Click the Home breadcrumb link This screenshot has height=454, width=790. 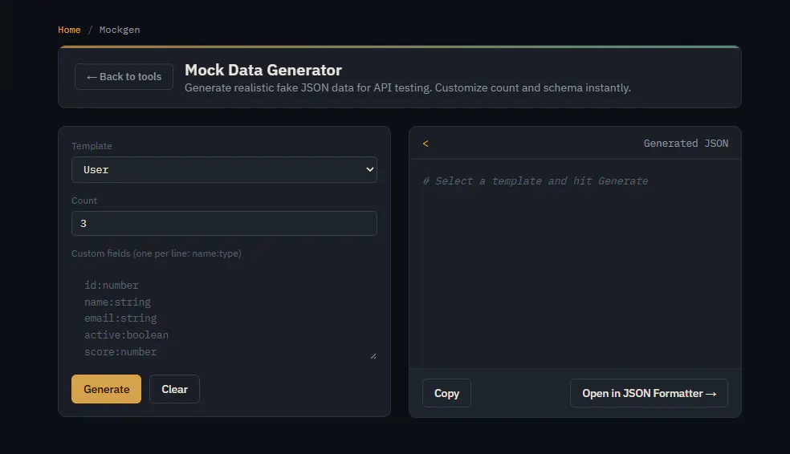69,30
